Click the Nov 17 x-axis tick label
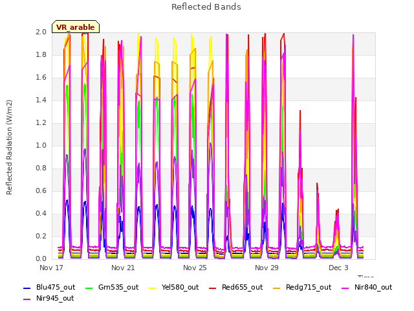The width and height of the screenshot is (414, 311). coord(51,268)
